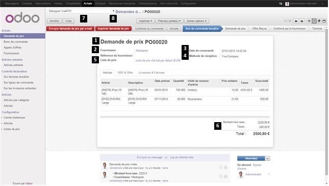Open the Mediapole supplier link
The height and width of the screenshot is (186, 329).
142,51
